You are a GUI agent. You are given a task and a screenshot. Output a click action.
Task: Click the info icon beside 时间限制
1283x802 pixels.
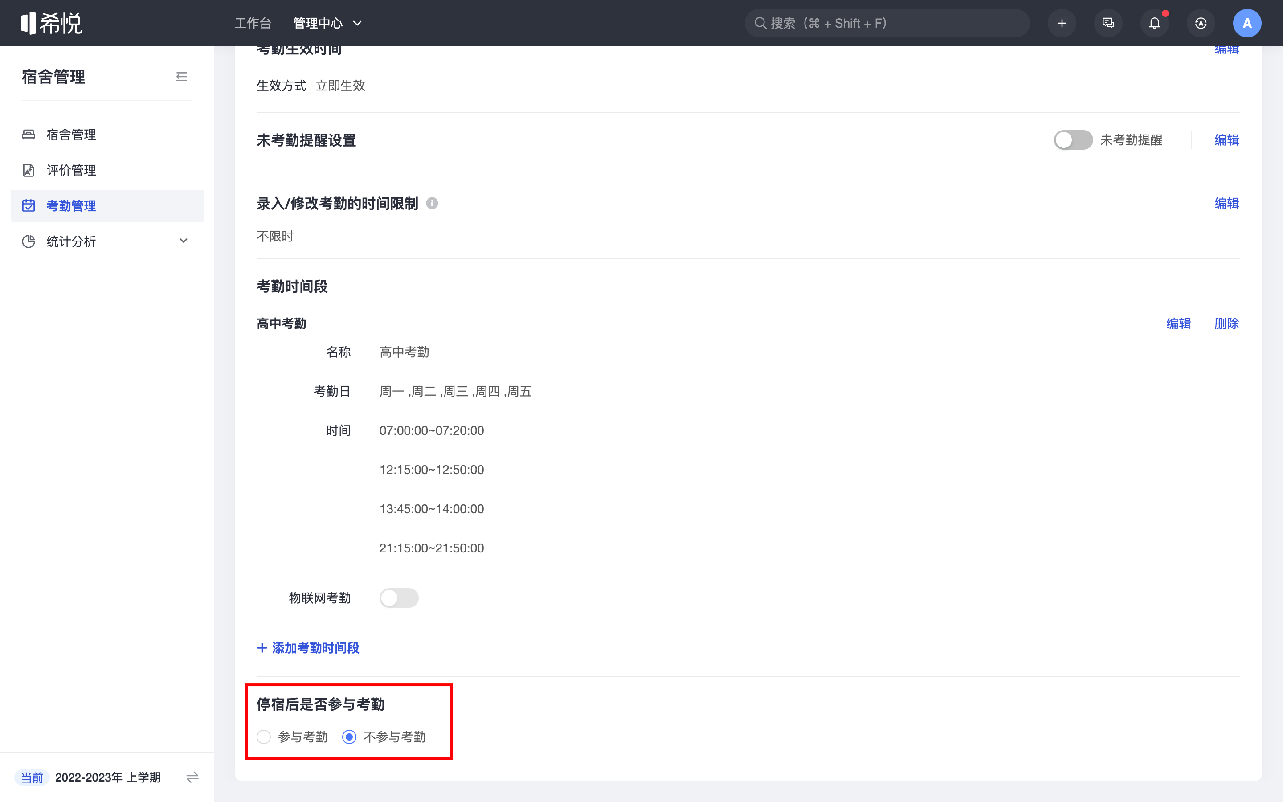point(432,203)
